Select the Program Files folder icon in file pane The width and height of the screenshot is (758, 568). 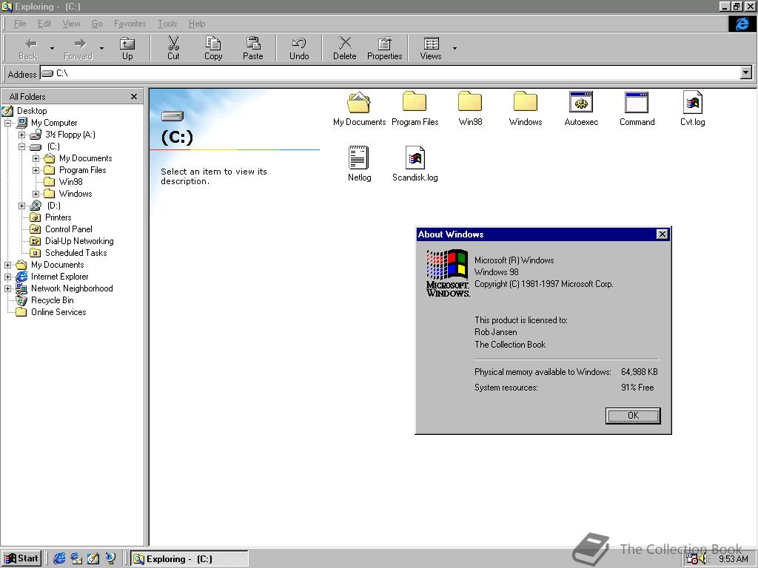[415, 102]
